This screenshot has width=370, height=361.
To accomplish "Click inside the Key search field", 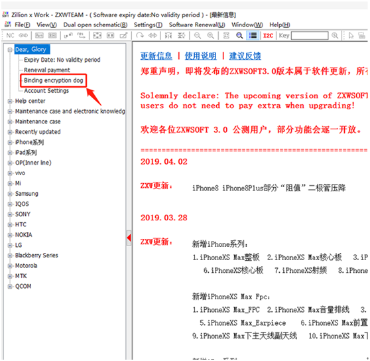I will click(310, 36).
